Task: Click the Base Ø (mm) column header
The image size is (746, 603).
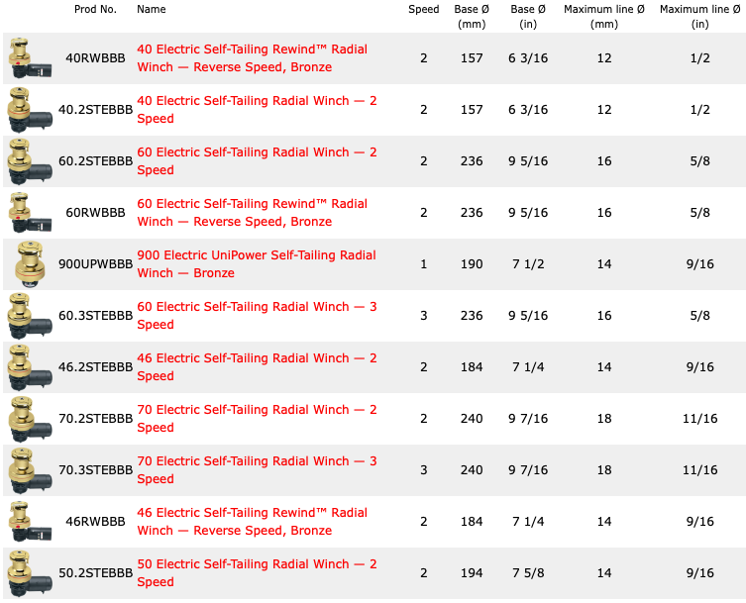Action: (472, 17)
